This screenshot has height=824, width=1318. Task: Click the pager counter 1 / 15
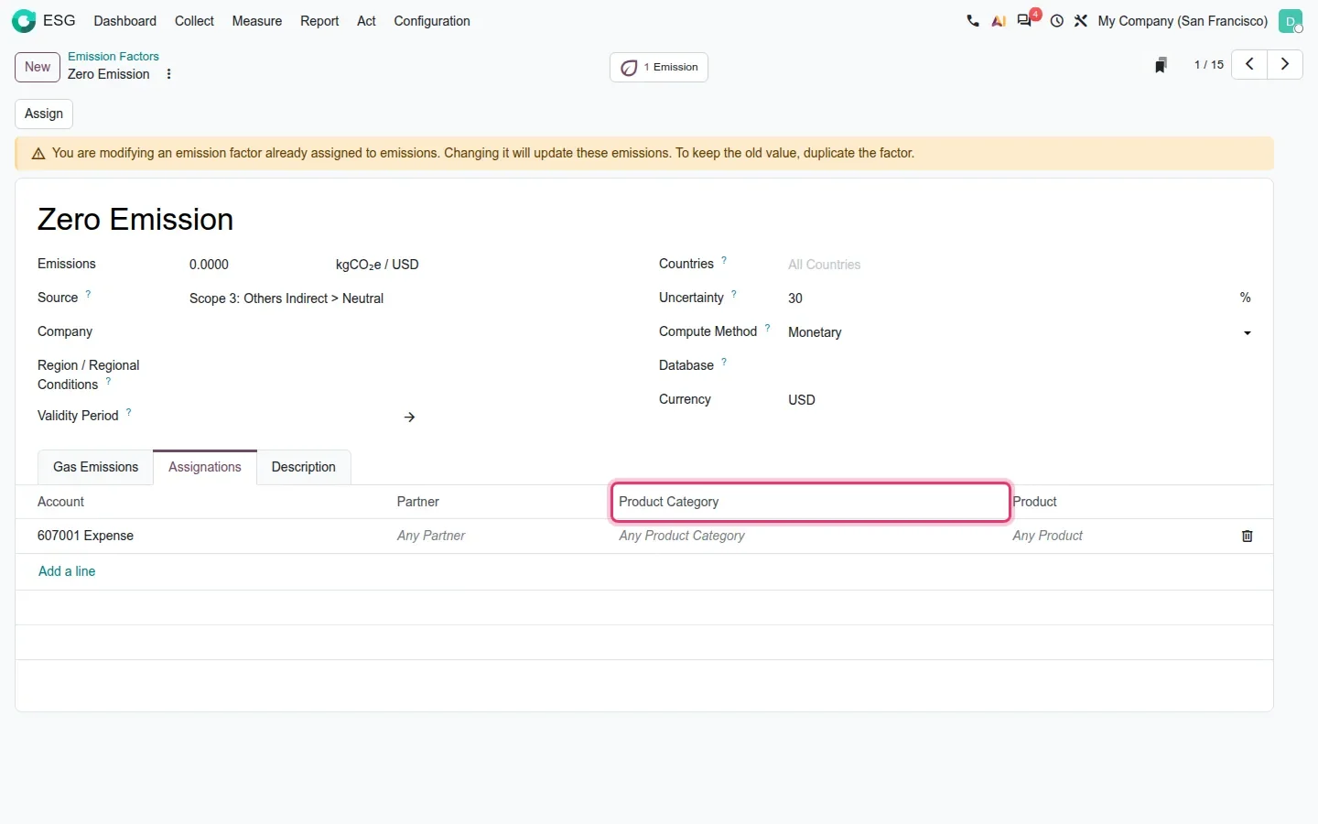(1208, 65)
